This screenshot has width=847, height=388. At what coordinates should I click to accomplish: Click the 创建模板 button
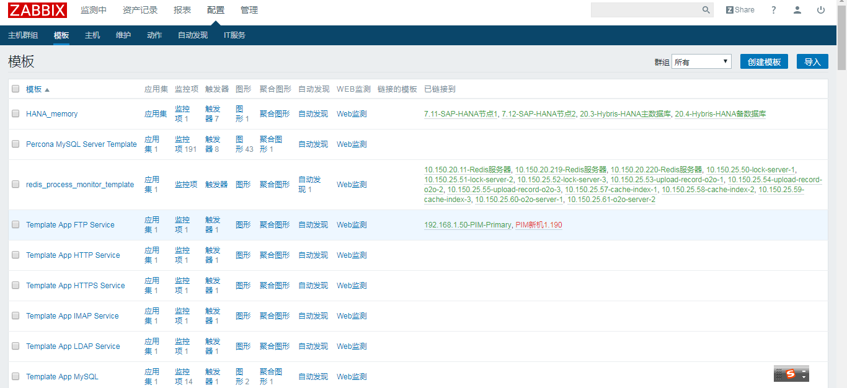764,61
